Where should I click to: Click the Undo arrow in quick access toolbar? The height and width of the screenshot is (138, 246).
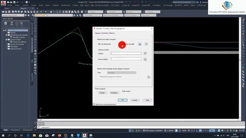coord(18,2)
